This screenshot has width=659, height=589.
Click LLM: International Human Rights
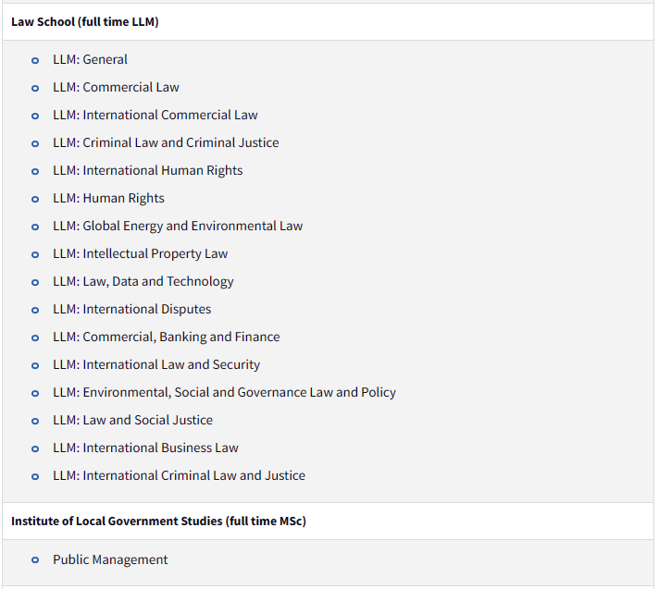[x=147, y=170]
